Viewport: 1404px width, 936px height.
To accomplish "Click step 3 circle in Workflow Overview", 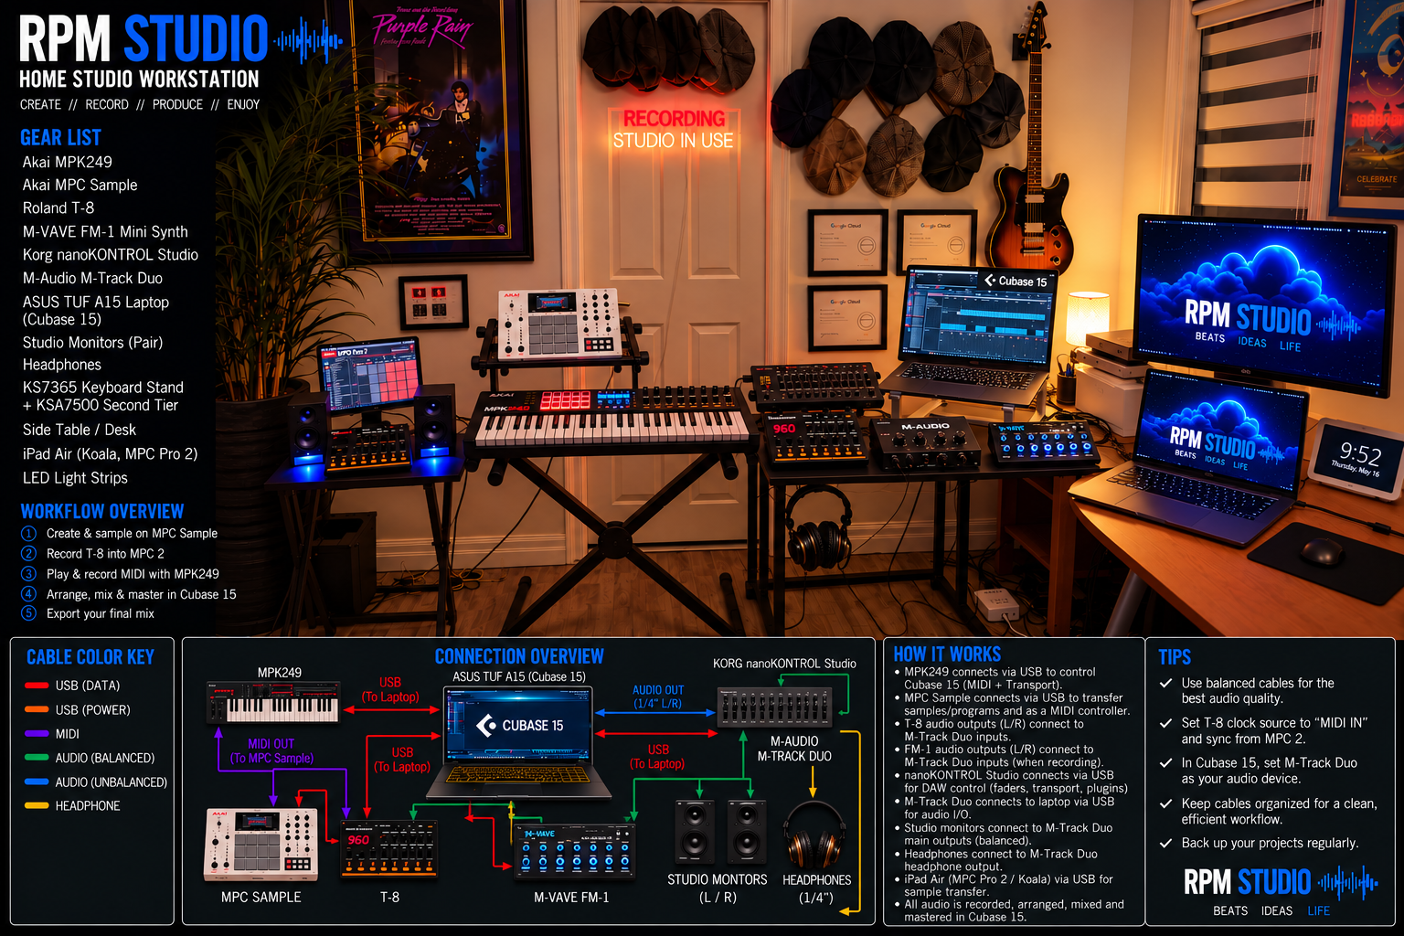I will (29, 573).
